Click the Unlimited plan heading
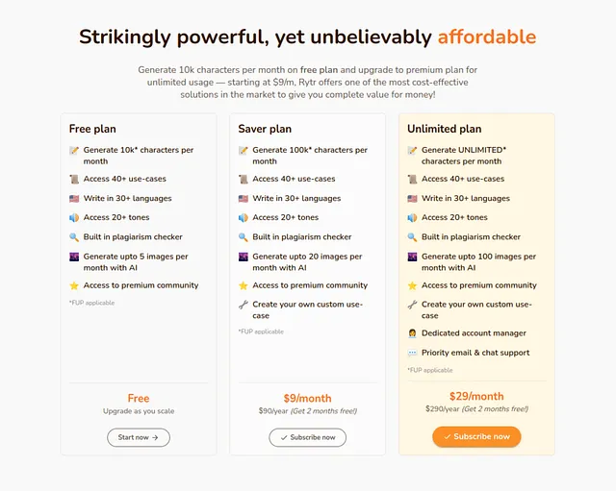 445,129
